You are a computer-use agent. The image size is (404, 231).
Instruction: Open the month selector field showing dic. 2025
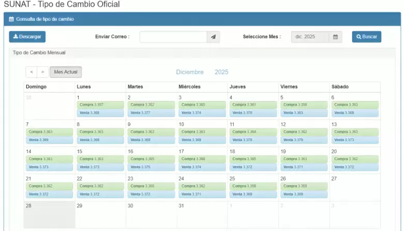pyautogui.click(x=310, y=37)
